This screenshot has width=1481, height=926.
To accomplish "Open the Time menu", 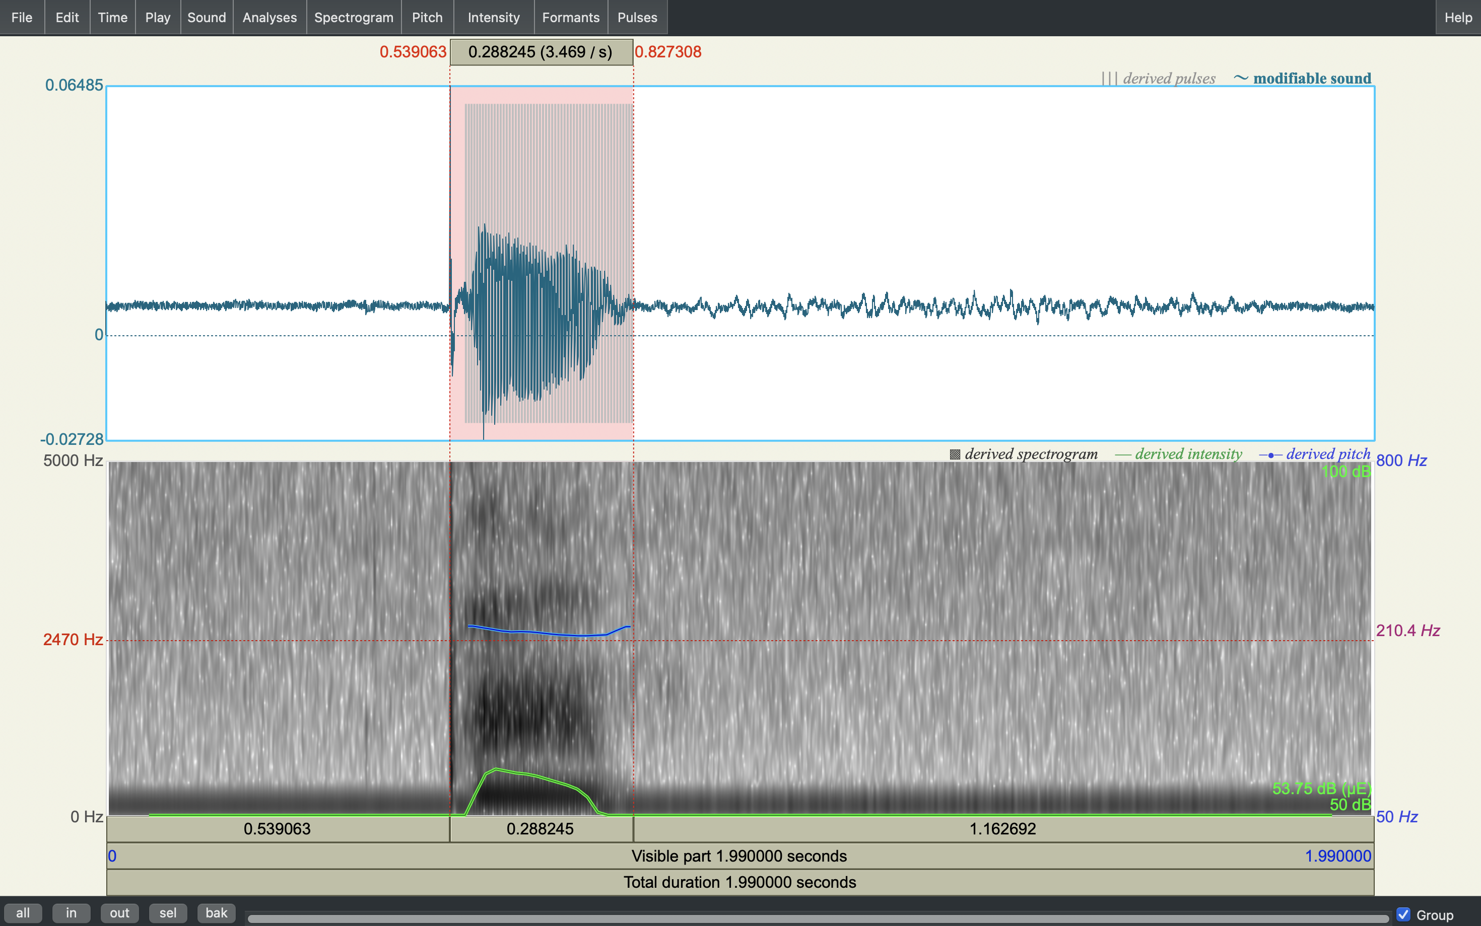I will [x=113, y=17].
